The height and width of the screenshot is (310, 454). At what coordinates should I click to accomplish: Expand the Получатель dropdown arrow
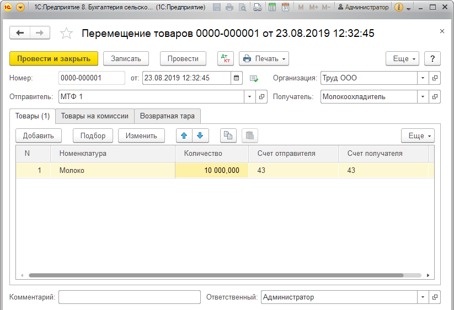[423, 97]
